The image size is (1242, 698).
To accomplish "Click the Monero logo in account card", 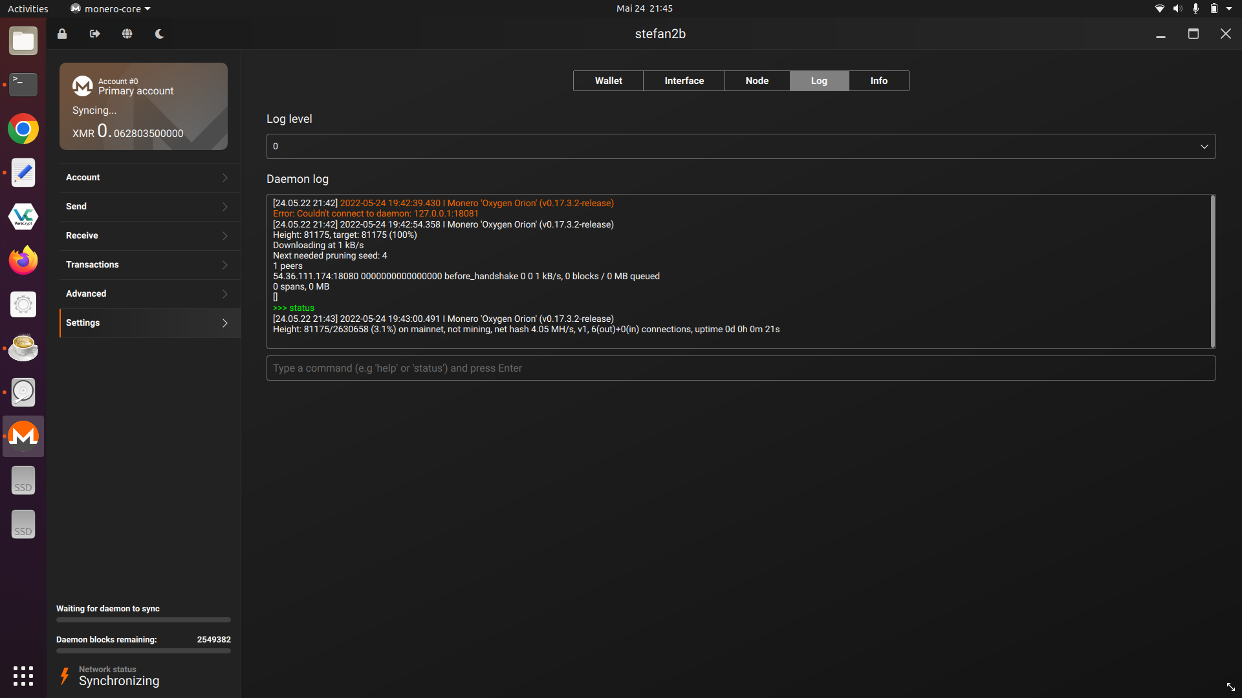I will pos(82,86).
